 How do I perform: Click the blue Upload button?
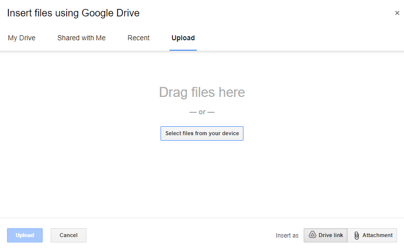coord(25,235)
